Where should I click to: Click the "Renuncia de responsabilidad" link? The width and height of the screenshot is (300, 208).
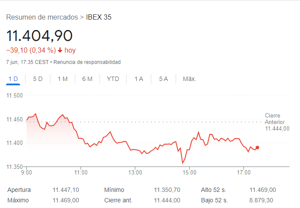click(x=87, y=62)
